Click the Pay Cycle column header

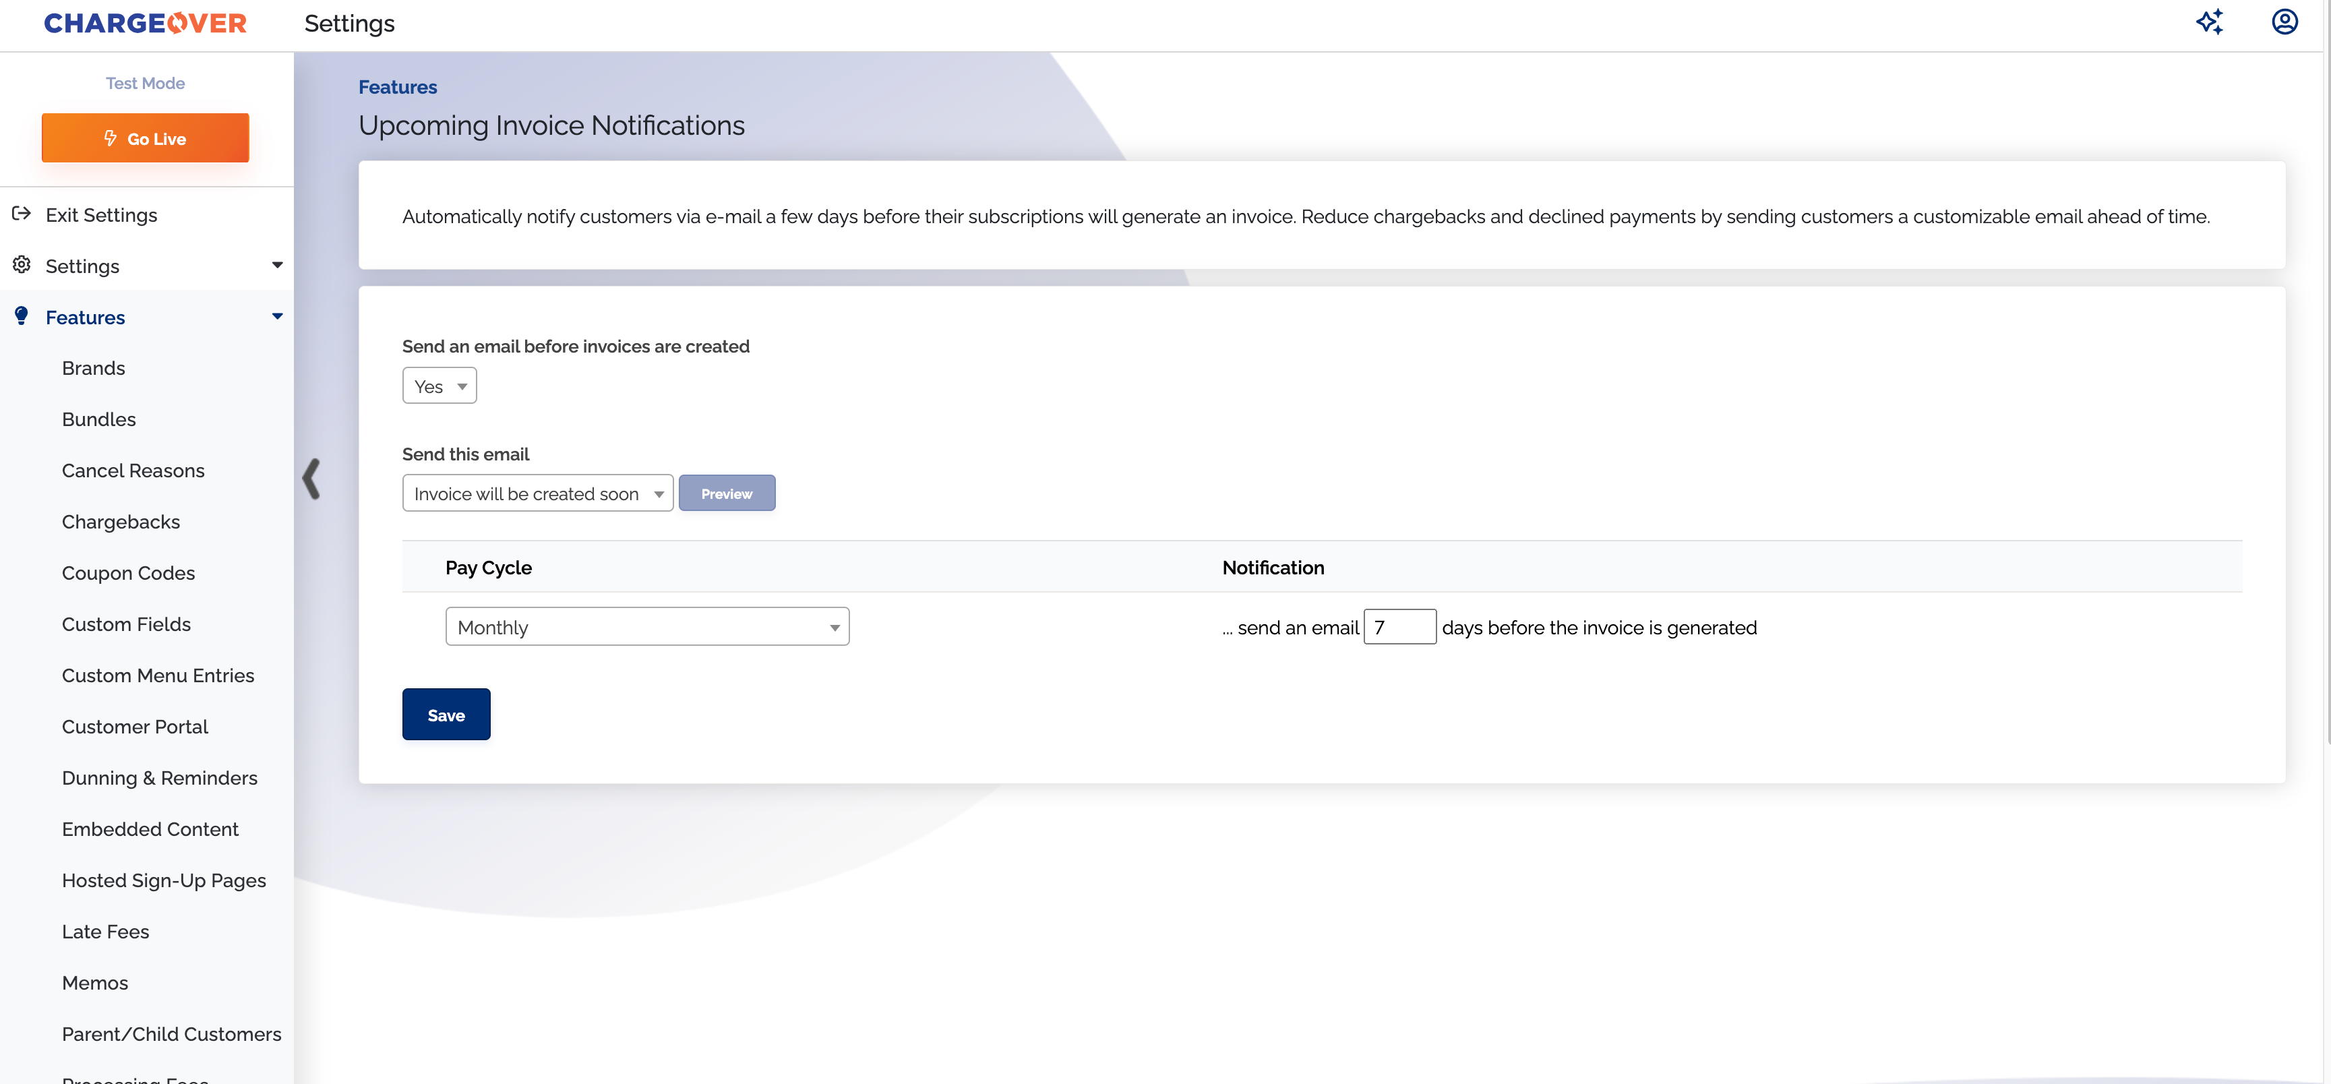(488, 568)
